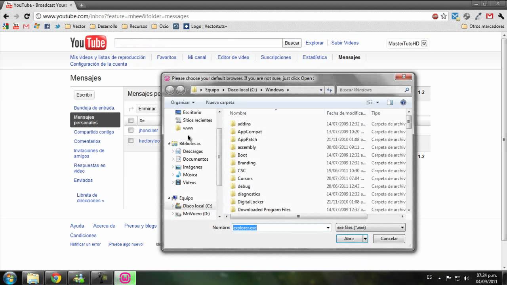The height and width of the screenshot is (285, 507).
Task: Open the Organizar dropdown menu
Action: 183,103
